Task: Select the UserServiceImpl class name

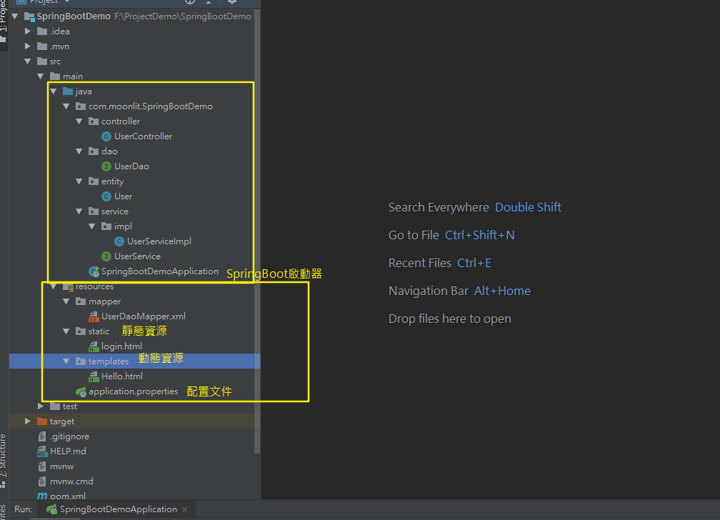Action: pos(159,241)
